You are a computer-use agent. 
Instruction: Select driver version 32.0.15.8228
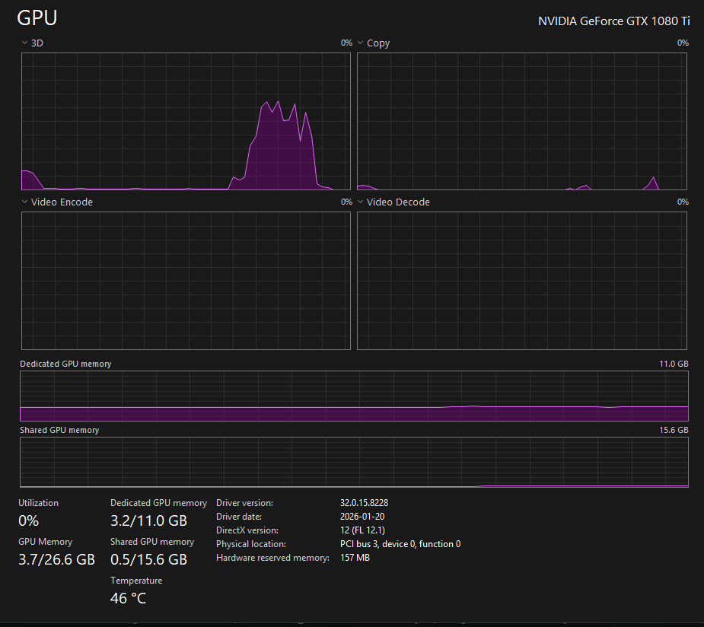click(364, 503)
